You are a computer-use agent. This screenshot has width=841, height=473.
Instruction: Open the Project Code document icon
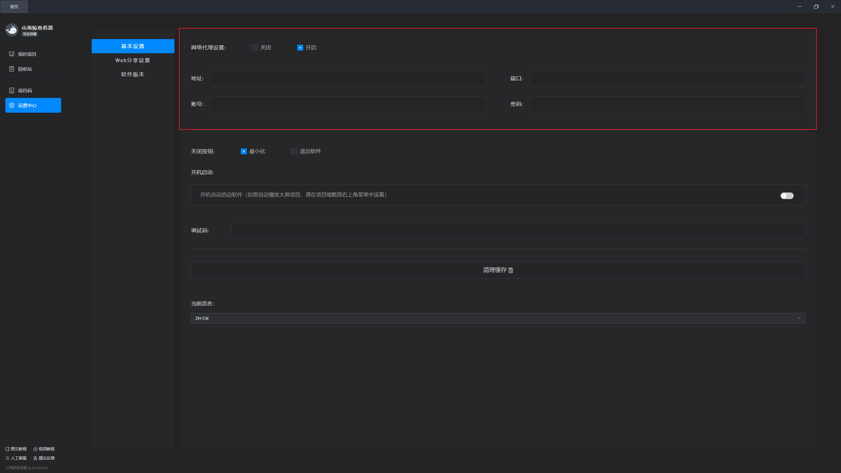(x=11, y=91)
